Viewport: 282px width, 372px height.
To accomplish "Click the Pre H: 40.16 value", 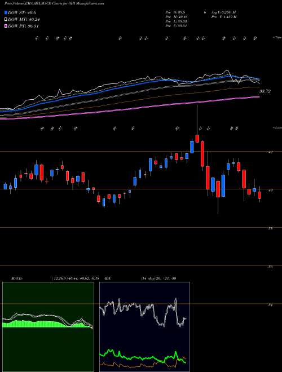I will point(177,17).
